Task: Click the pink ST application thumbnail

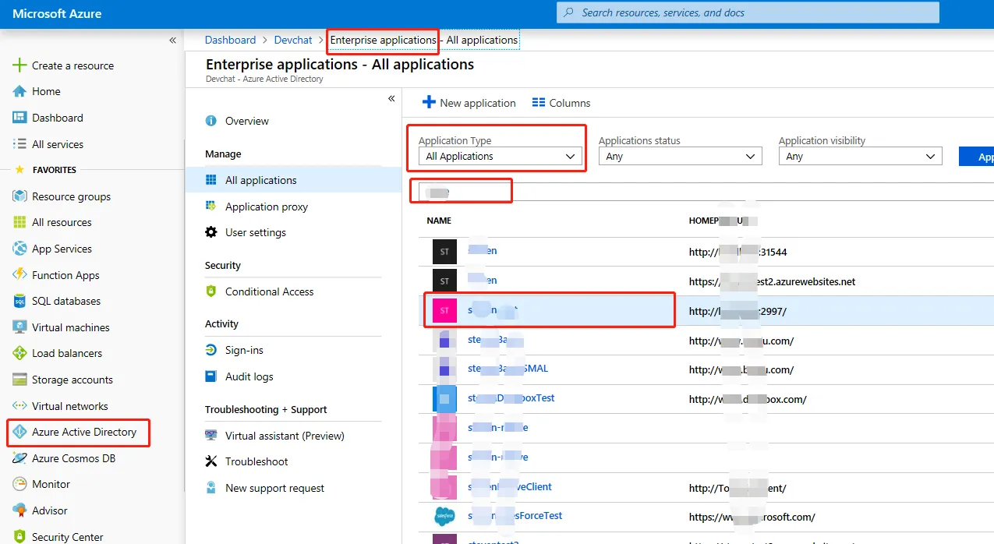Action: [x=444, y=311]
